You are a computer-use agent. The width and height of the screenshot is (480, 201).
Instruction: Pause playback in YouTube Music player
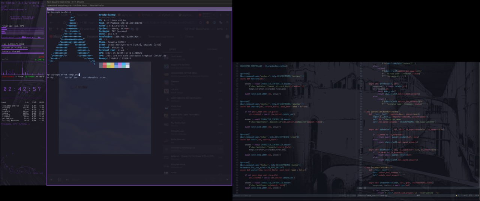(x=59, y=180)
